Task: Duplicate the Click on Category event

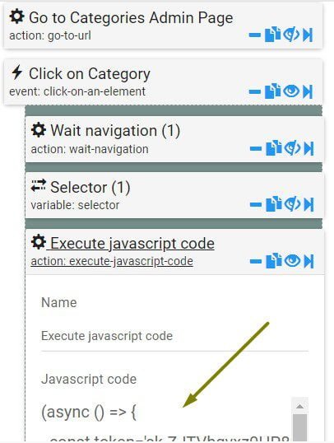Action: point(272,91)
